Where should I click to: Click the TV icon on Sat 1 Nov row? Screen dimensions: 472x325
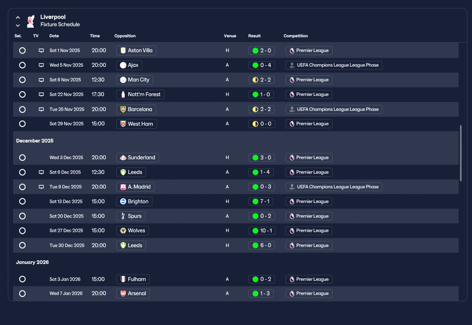(x=41, y=50)
